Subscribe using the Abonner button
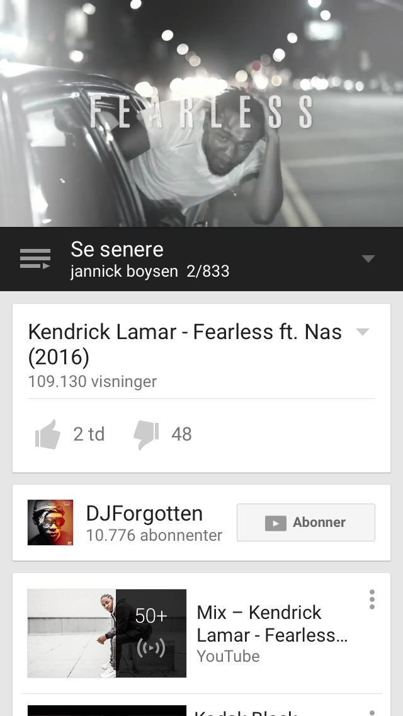Image resolution: width=403 pixels, height=716 pixels. pyautogui.click(x=306, y=523)
